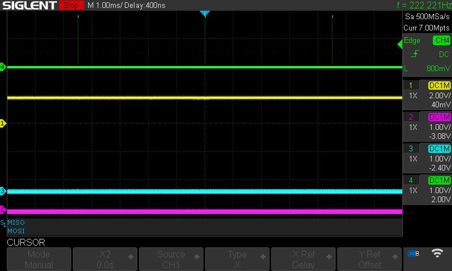Click the channel 2 ground marker on the left edge
The height and width of the screenshot is (271, 452).
pyautogui.click(x=3, y=209)
